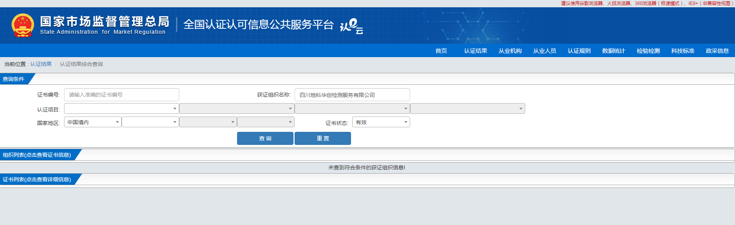
Task: Open the 数据统计 navigation item
Action: coord(614,51)
